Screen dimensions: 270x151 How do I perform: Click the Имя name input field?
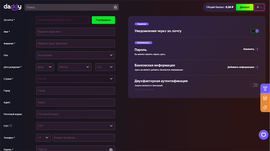76,32
